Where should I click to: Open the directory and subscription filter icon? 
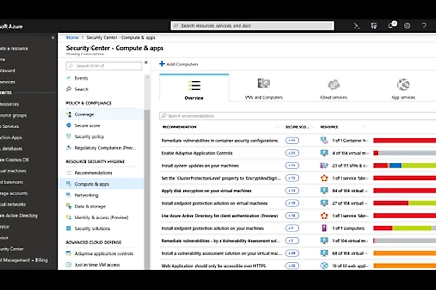[x=374, y=26]
